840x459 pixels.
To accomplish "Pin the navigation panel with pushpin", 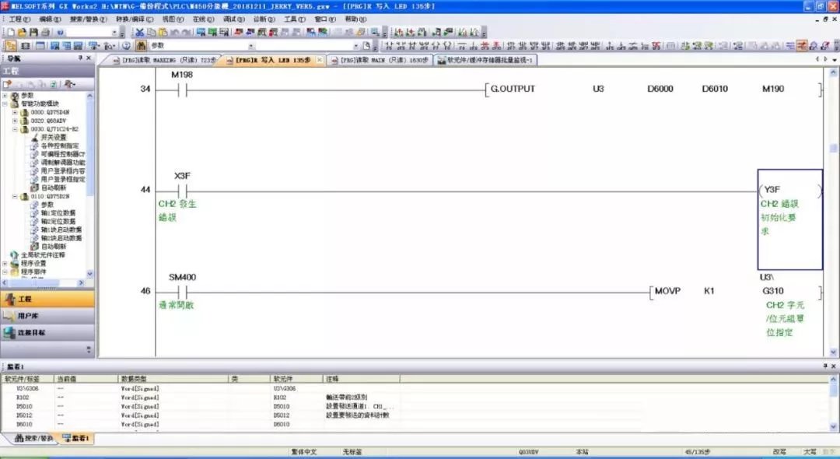I will coord(79,58).
